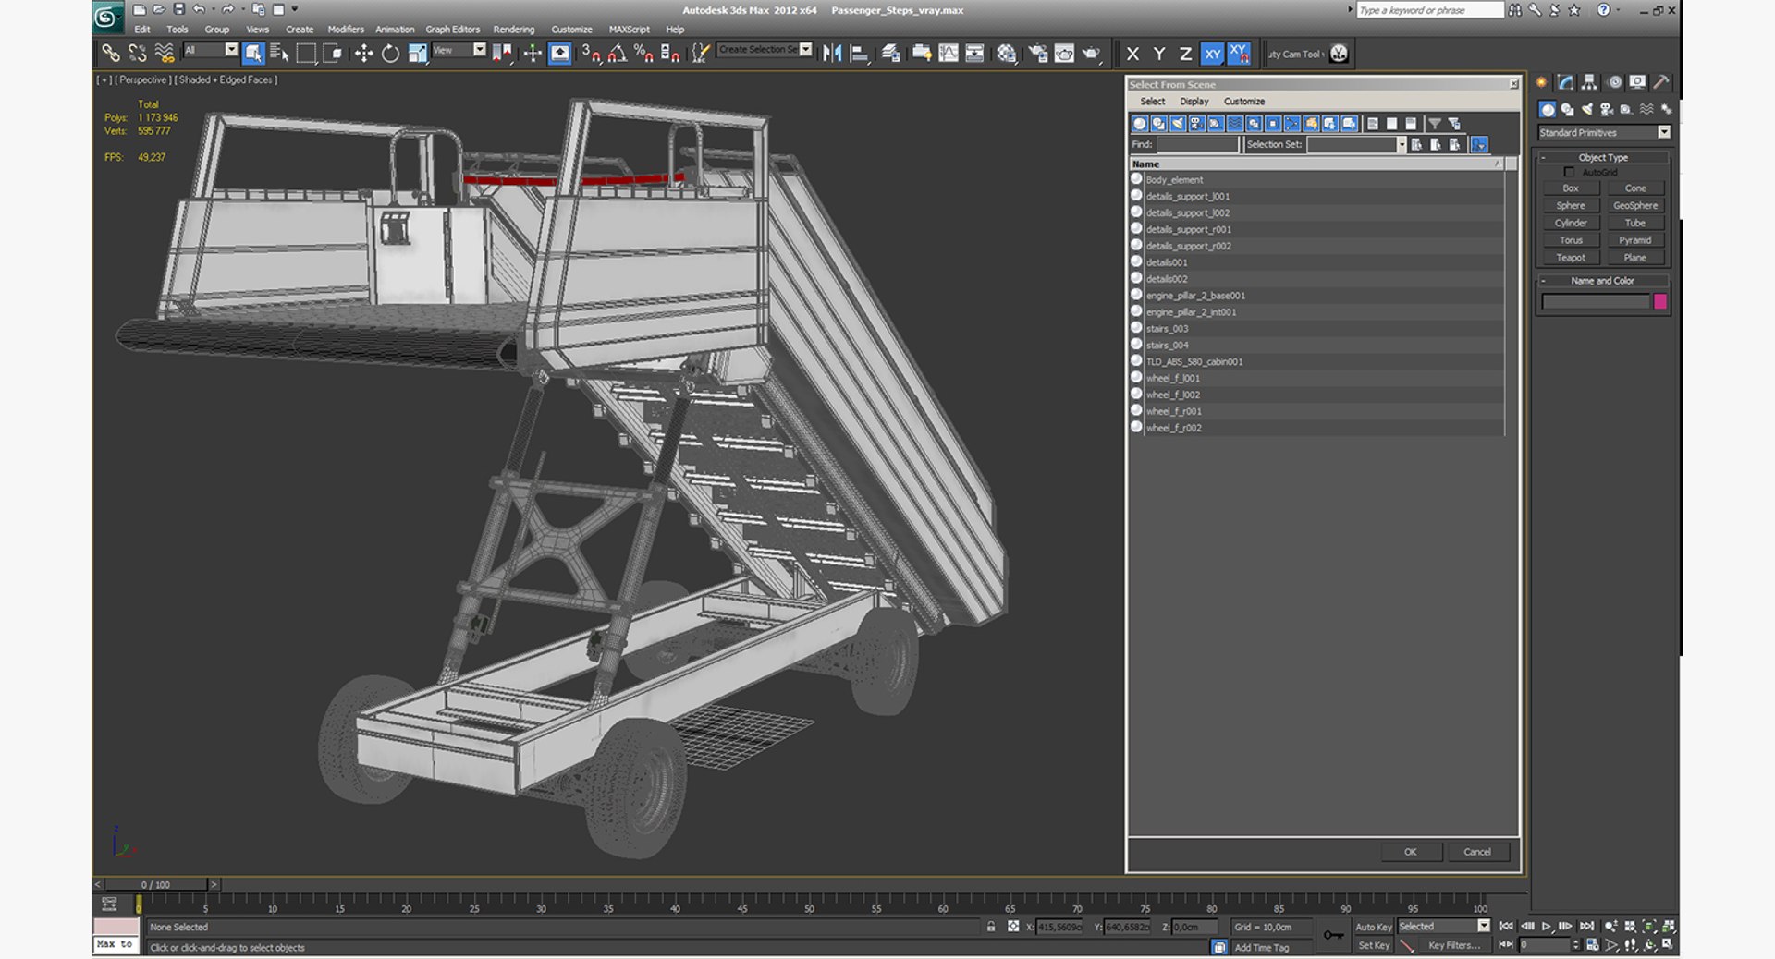Activate the Rotate tool

tap(390, 54)
